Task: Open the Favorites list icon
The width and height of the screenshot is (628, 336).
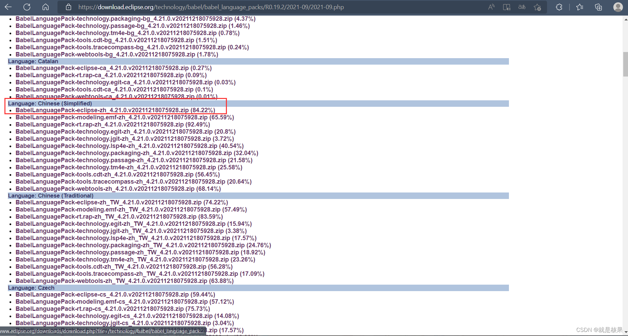Action: point(580,7)
